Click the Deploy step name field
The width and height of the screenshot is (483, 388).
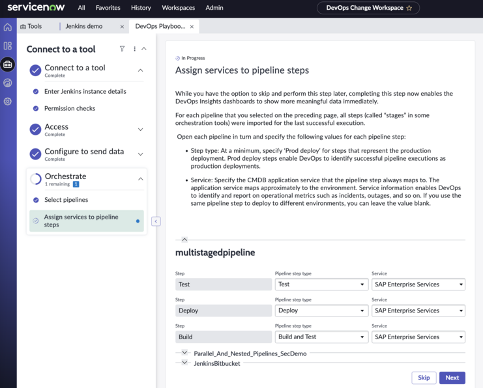tap(224, 311)
